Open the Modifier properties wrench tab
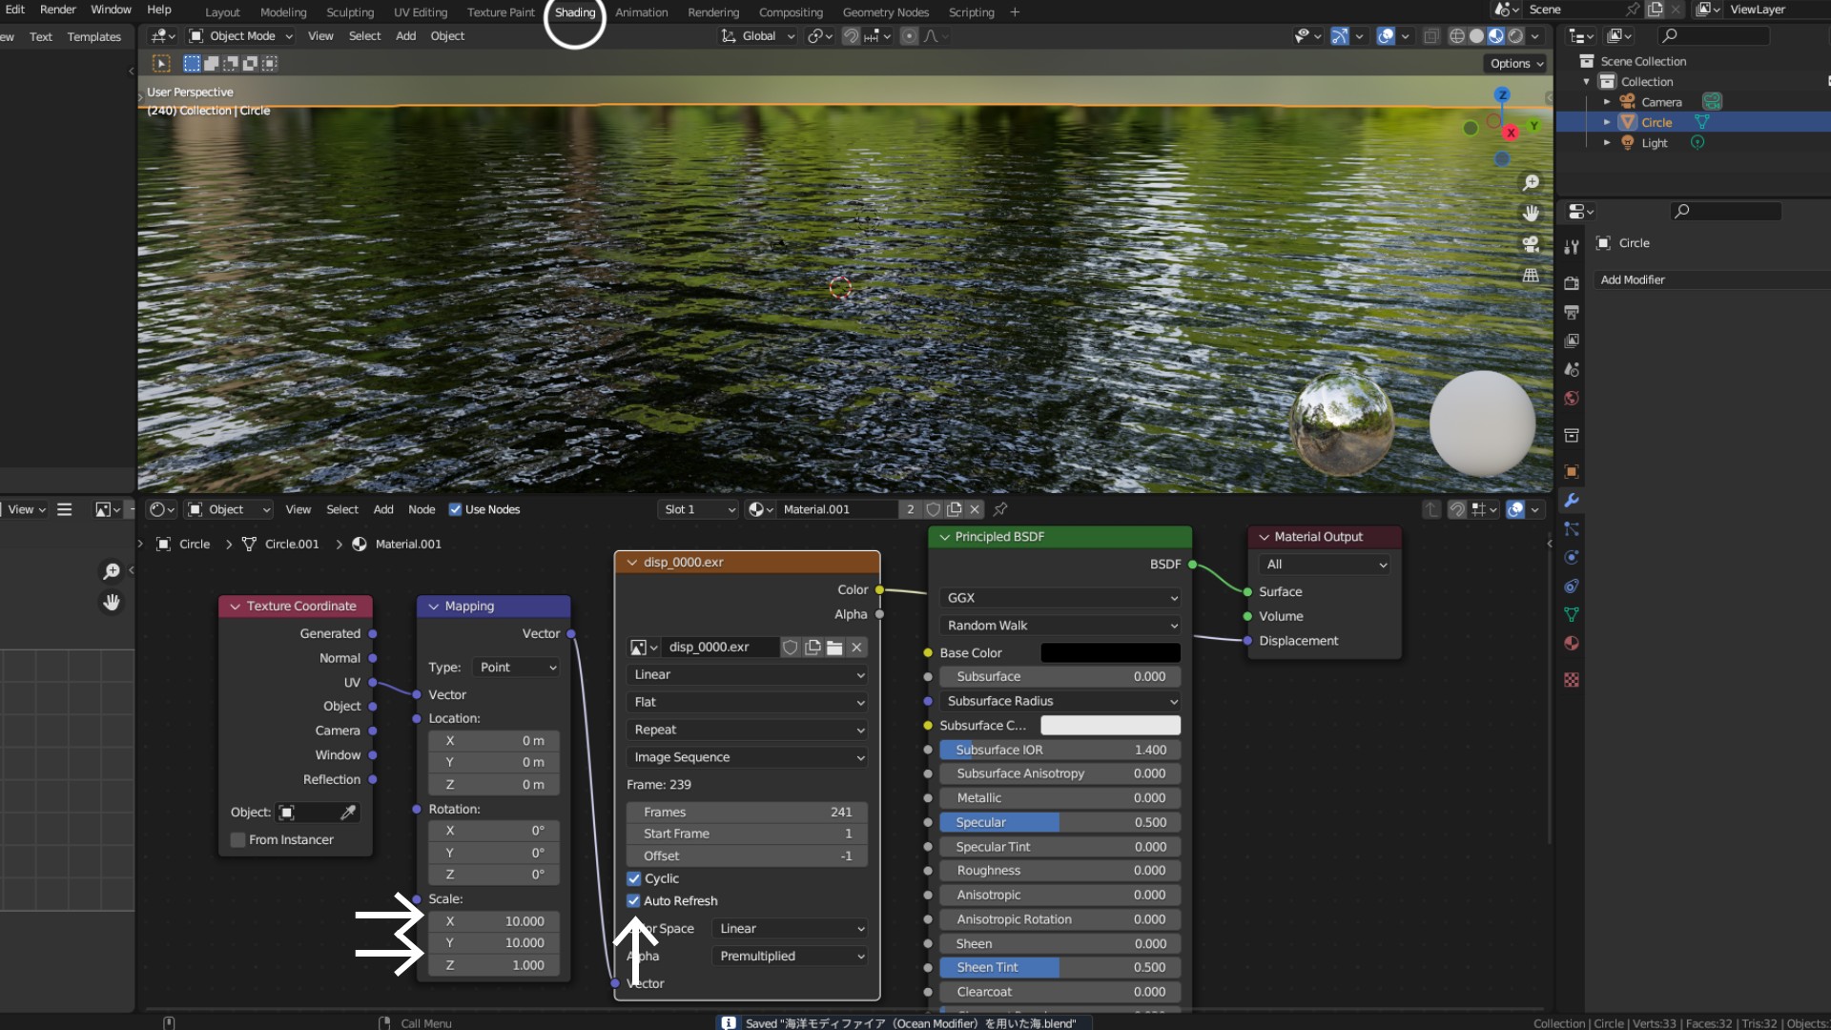This screenshot has width=1831, height=1030. point(1572,501)
